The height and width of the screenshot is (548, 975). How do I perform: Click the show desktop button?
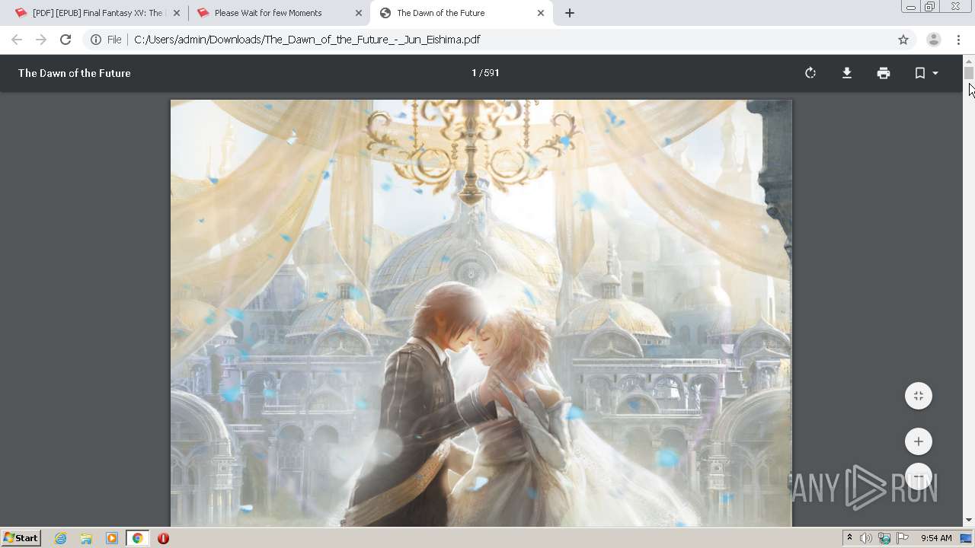point(967,538)
